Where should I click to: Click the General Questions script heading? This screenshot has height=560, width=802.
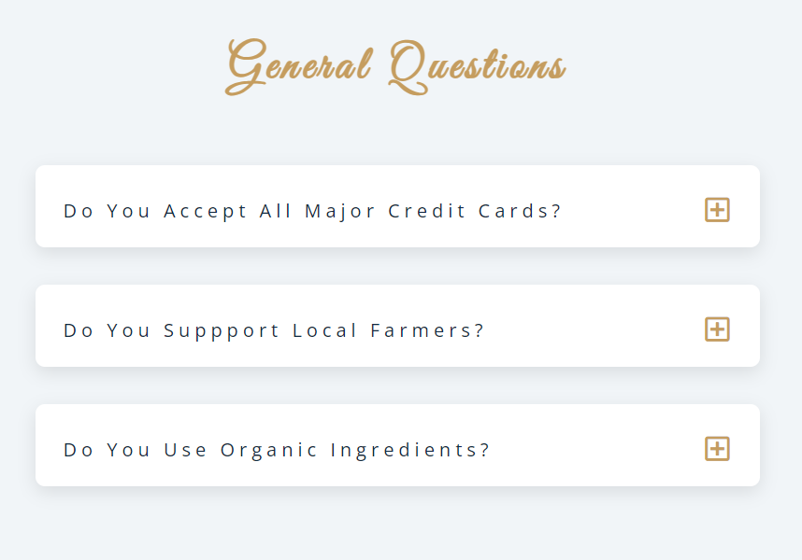(x=395, y=67)
